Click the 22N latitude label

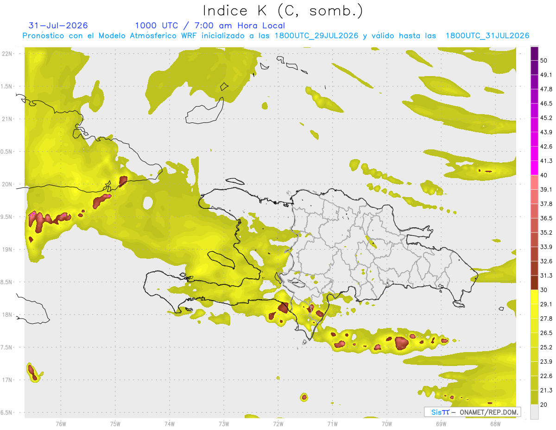8,54
